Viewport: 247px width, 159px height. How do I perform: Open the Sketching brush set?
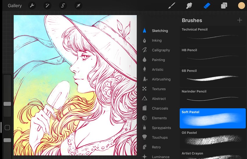click(160, 31)
